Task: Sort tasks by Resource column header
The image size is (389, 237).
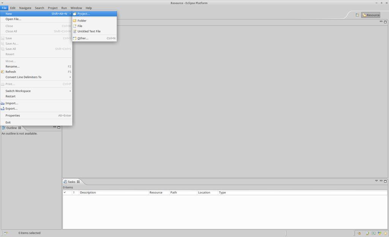Action: [159, 192]
